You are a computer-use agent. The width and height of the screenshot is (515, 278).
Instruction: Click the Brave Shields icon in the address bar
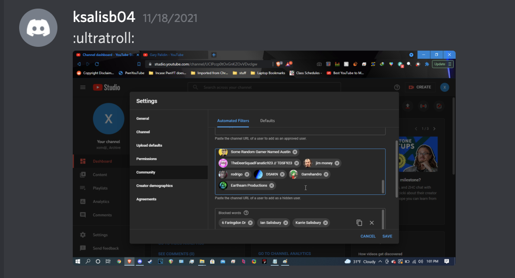coord(279,64)
